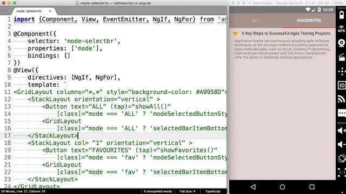
Task: Tap the Android status bar battery icon
Action: tap(319, 10)
